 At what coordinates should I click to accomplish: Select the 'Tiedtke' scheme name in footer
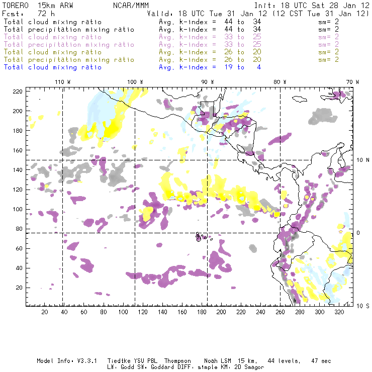[x=119, y=361]
